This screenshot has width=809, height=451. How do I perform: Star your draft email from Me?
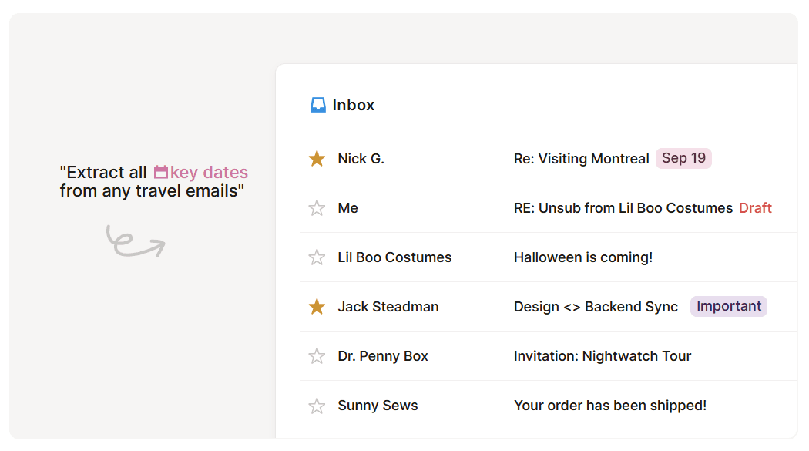[x=317, y=207]
